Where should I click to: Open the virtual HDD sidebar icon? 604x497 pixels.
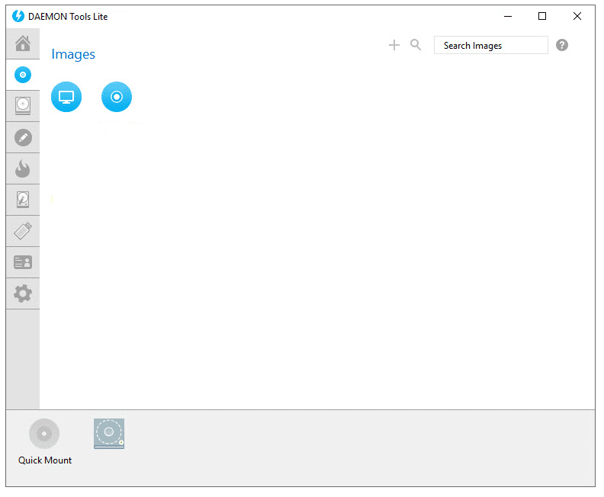(23, 200)
